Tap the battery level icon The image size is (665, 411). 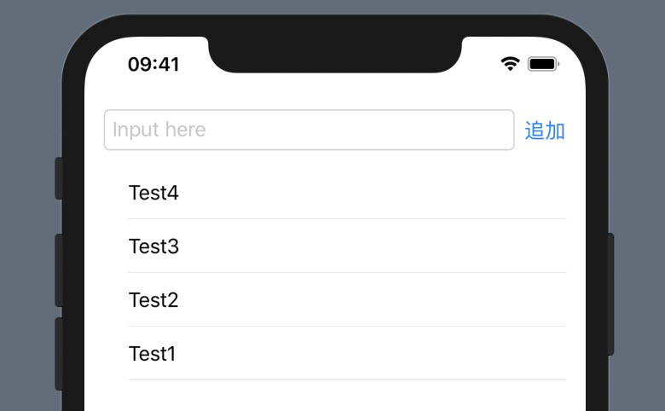[543, 64]
